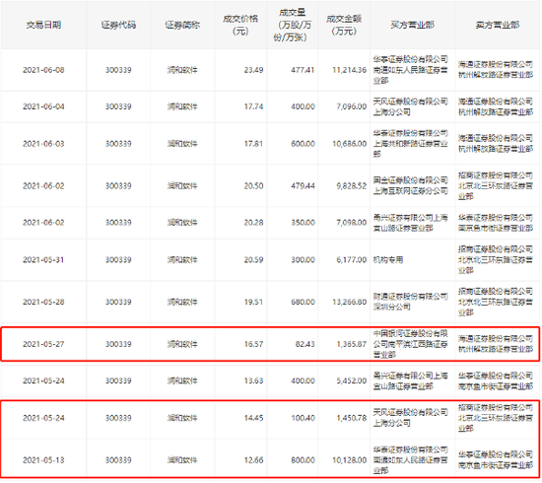Image resolution: width=542 pixels, height=483 pixels.
Task: Click buyer 华泰证券上海共和新路证券营业部
Action: (410, 144)
